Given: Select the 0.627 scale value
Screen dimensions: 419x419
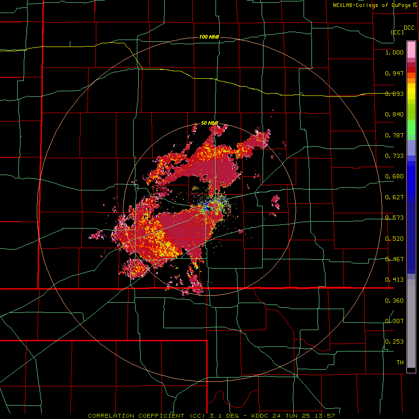Looking at the screenshot, I should (x=394, y=197).
